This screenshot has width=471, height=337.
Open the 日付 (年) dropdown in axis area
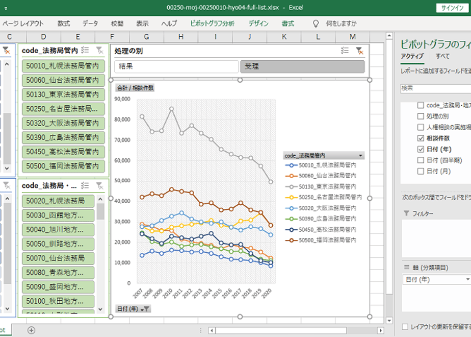click(468, 279)
